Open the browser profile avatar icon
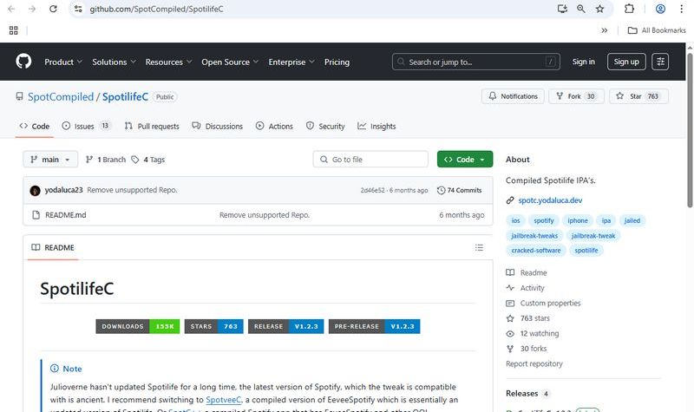This screenshot has width=694, height=412. [x=660, y=9]
